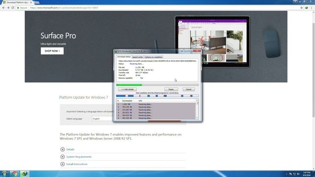Click the download dialog title bar icon
The height and width of the screenshot is (177, 315).
click(x=116, y=51)
